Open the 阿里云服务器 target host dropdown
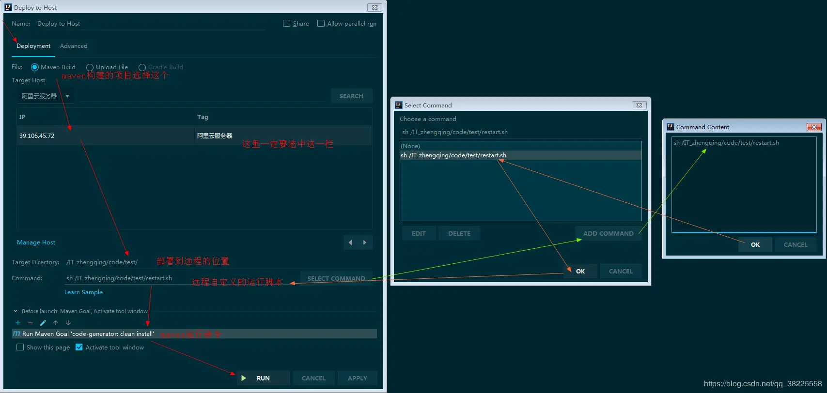The height and width of the screenshot is (393, 827). (x=45, y=96)
